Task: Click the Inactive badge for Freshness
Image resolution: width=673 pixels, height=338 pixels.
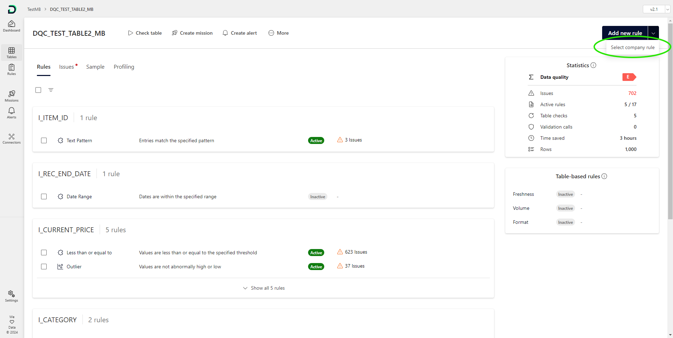Action: click(566, 194)
